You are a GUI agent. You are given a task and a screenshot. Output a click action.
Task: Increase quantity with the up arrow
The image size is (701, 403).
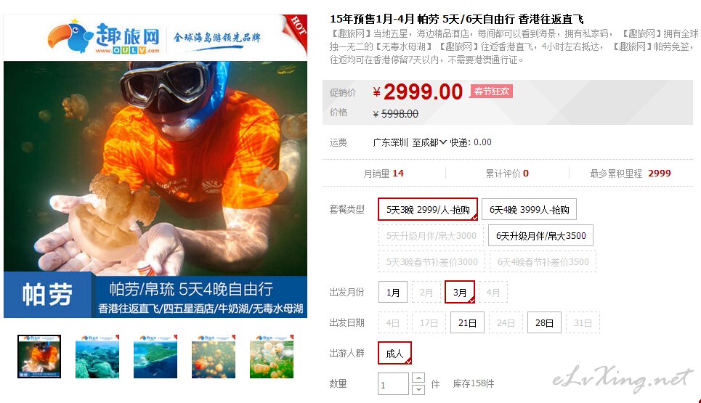coord(418,378)
